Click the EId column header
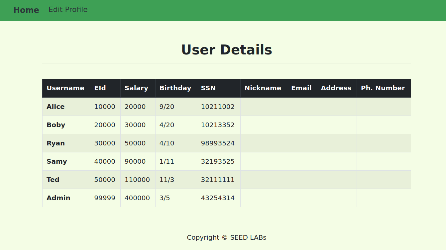The height and width of the screenshot is (250, 446). tap(100, 88)
